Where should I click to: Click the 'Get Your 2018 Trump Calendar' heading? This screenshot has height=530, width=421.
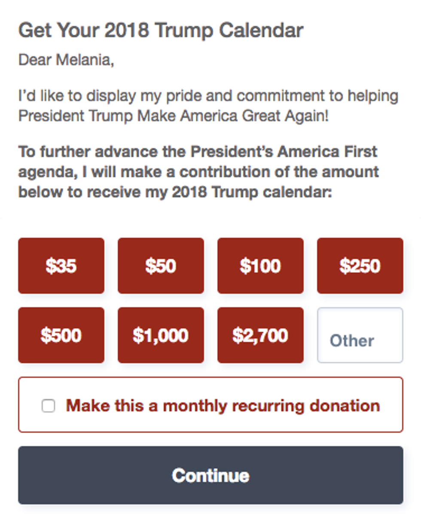pyautogui.click(x=161, y=31)
